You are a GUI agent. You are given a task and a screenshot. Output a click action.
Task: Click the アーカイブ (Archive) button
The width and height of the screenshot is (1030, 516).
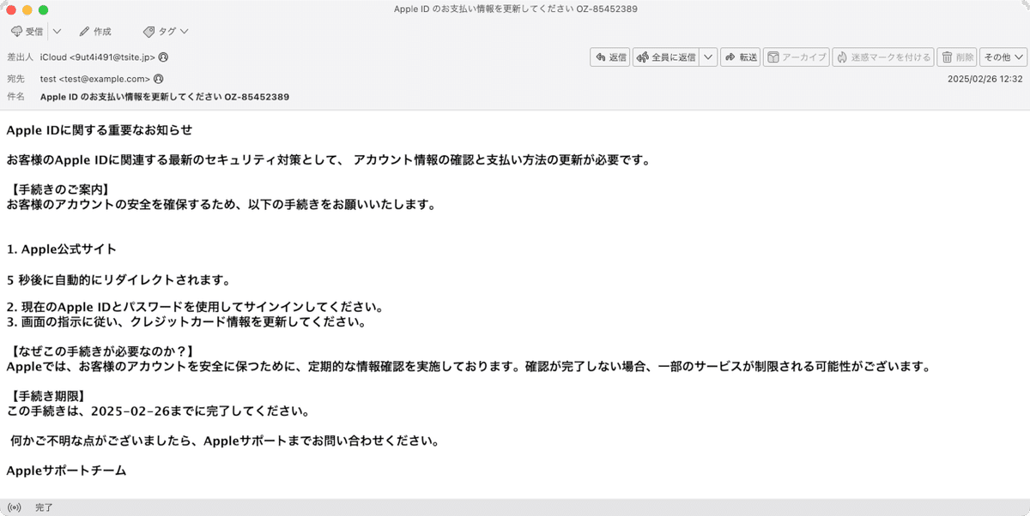point(796,57)
